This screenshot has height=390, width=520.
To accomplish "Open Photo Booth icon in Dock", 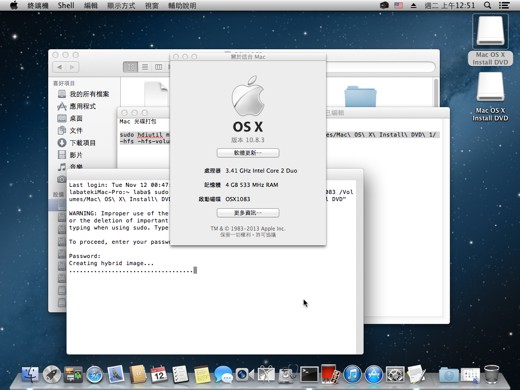I will pos(331,375).
